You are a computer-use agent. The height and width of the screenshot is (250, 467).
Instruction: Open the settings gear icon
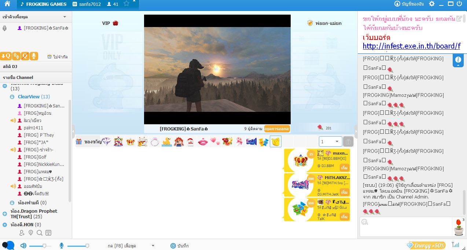pos(432,4)
